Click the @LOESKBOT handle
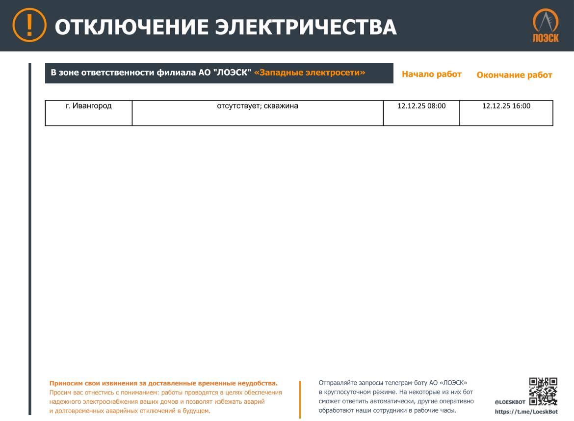 pyautogui.click(x=510, y=402)
